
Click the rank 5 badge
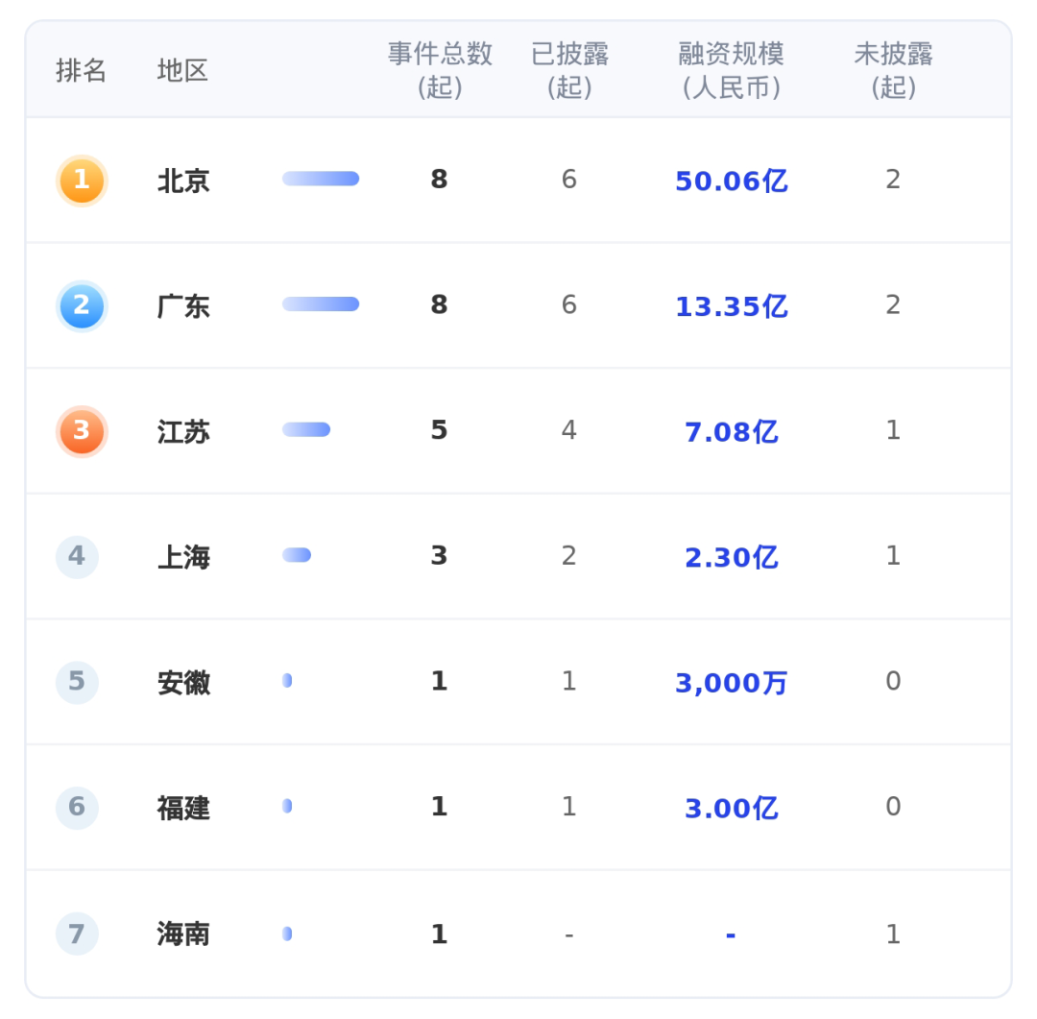[x=77, y=682]
